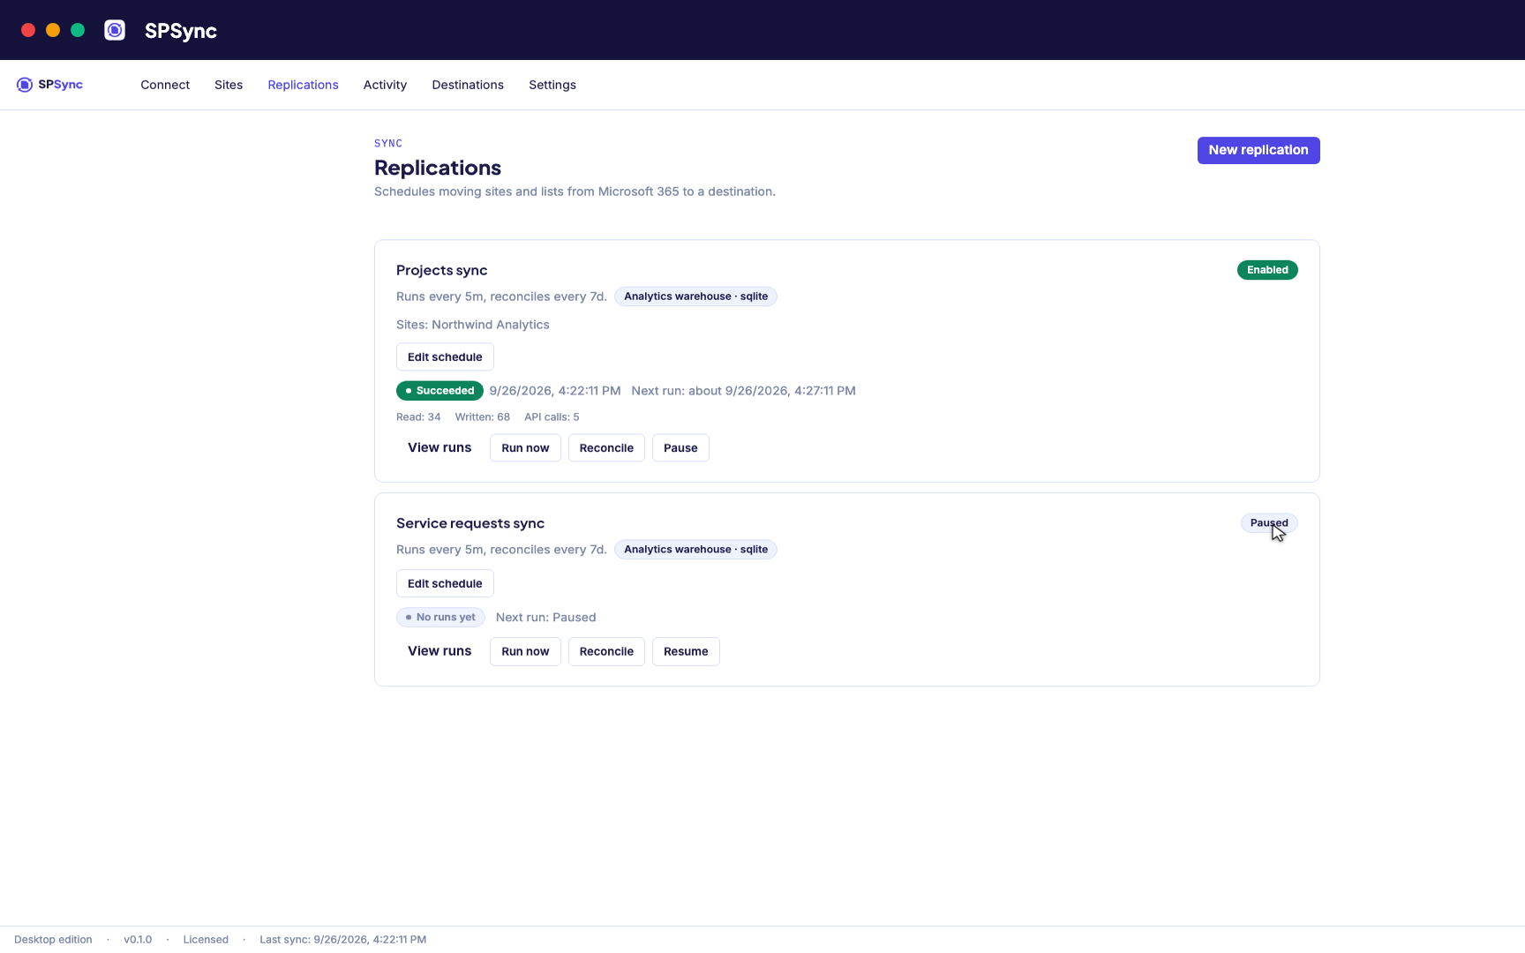Click Analytics warehouse tag on Service requests sync
The width and height of the screenshot is (1525, 953).
pyautogui.click(x=695, y=550)
